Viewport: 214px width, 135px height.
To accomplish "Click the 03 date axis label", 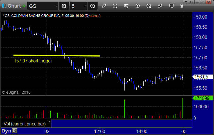I will pyautogui.click(x=184, y=131).
